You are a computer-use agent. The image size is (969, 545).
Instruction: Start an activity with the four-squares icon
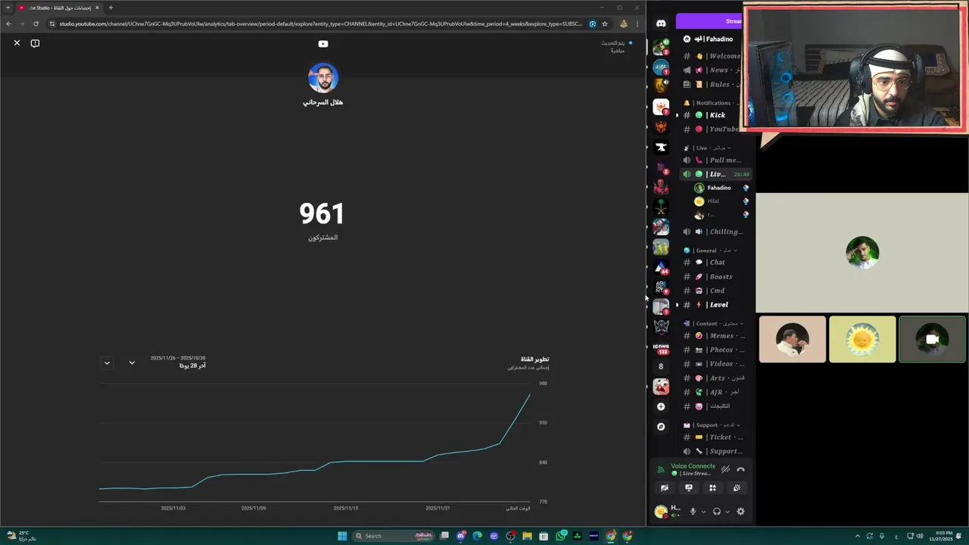coord(712,488)
